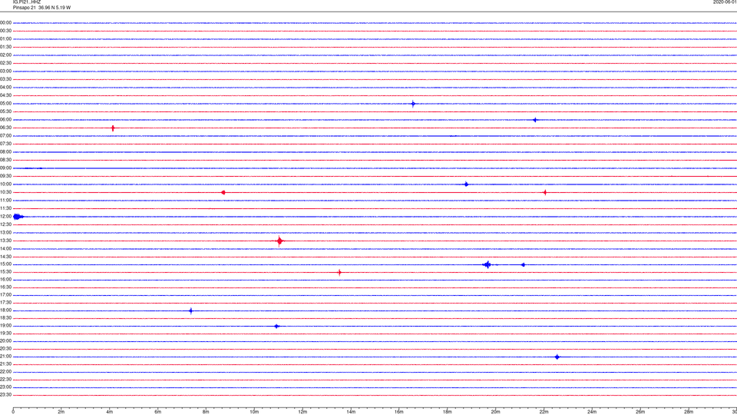This screenshot has height=415, width=737.
Task: Click the 14m tick on the minute axis
Action: (351, 412)
